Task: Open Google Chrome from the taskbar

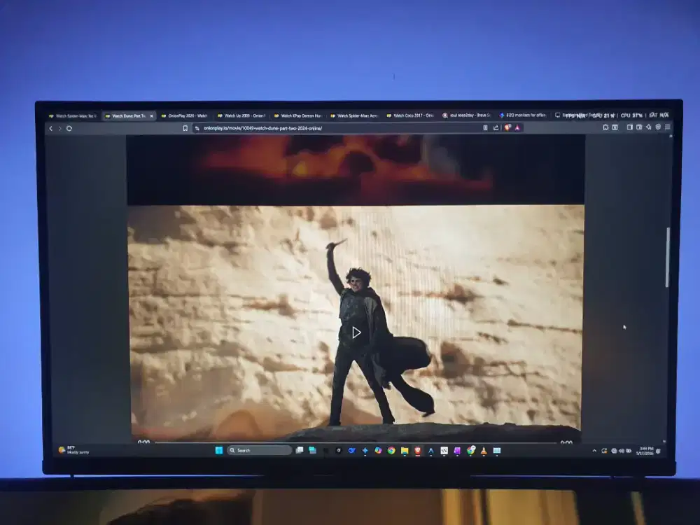Action: point(391,451)
